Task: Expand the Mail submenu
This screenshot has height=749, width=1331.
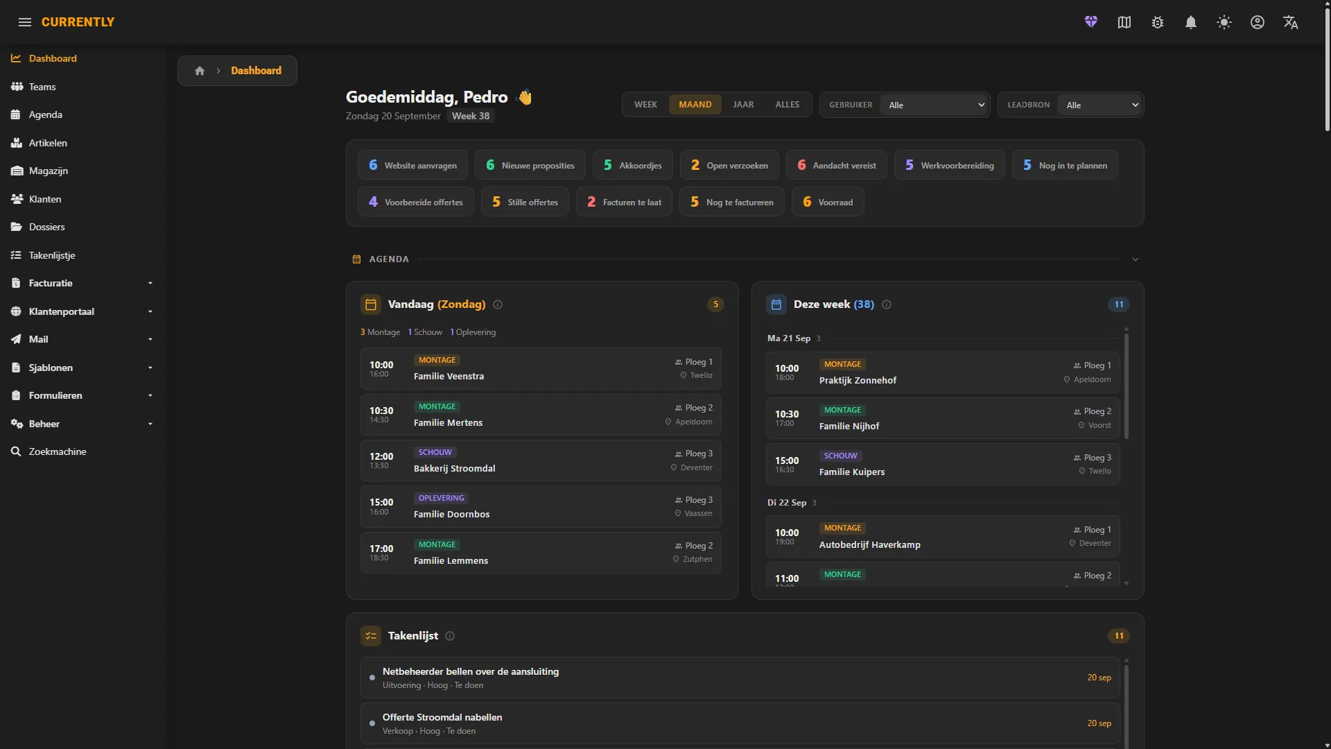Action: click(x=83, y=339)
